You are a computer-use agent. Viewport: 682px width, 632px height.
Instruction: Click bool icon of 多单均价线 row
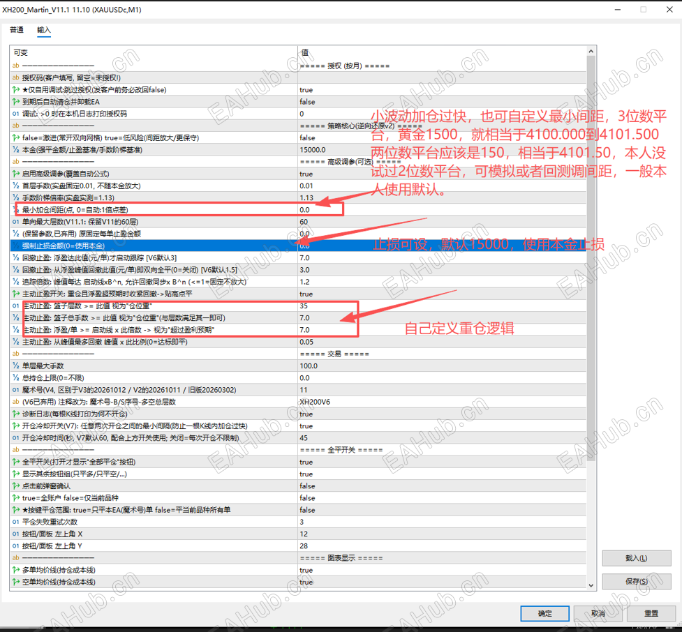tap(15, 570)
